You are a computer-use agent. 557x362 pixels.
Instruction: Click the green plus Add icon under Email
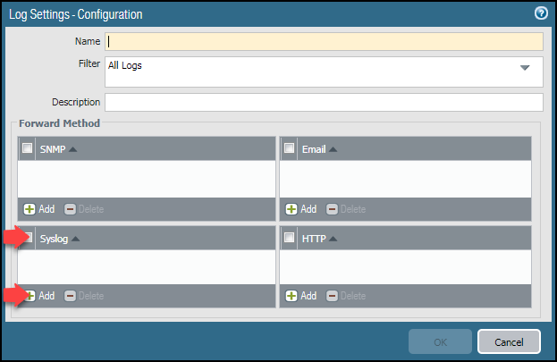(291, 209)
